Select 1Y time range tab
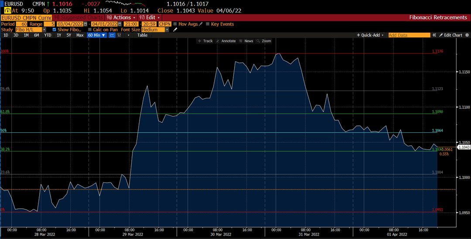 coord(59,35)
